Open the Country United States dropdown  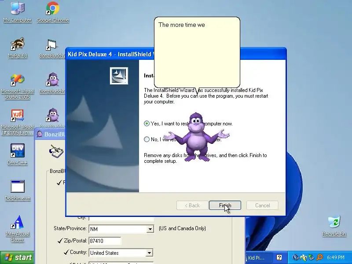tap(149, 253)
